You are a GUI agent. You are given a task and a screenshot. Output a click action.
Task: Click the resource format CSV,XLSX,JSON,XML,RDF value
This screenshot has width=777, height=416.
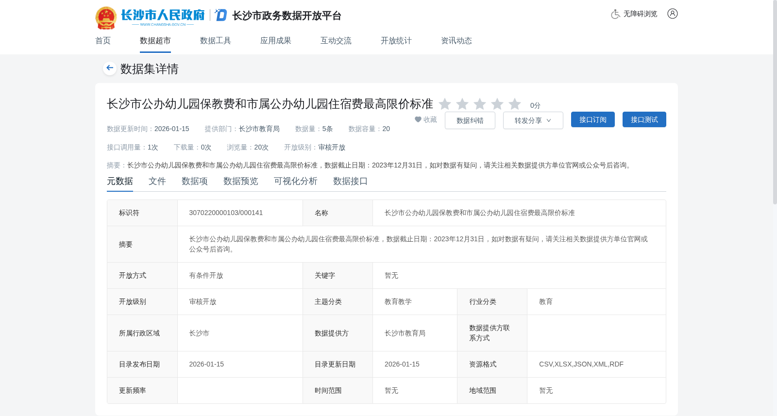581,364
